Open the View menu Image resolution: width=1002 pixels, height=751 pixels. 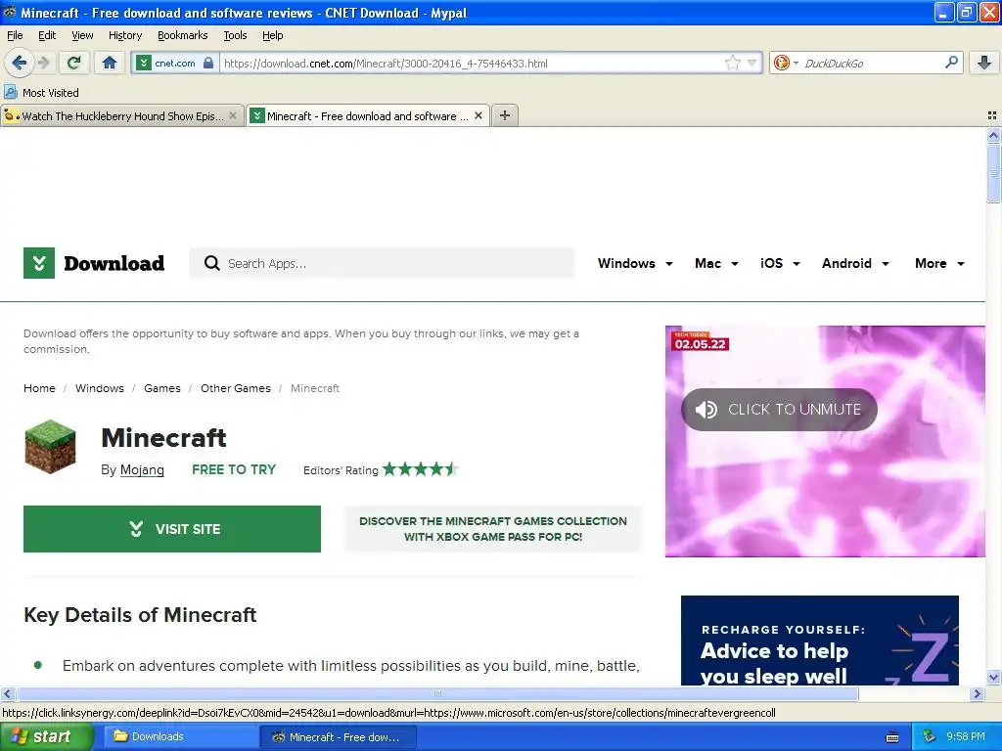coord(82,35)
